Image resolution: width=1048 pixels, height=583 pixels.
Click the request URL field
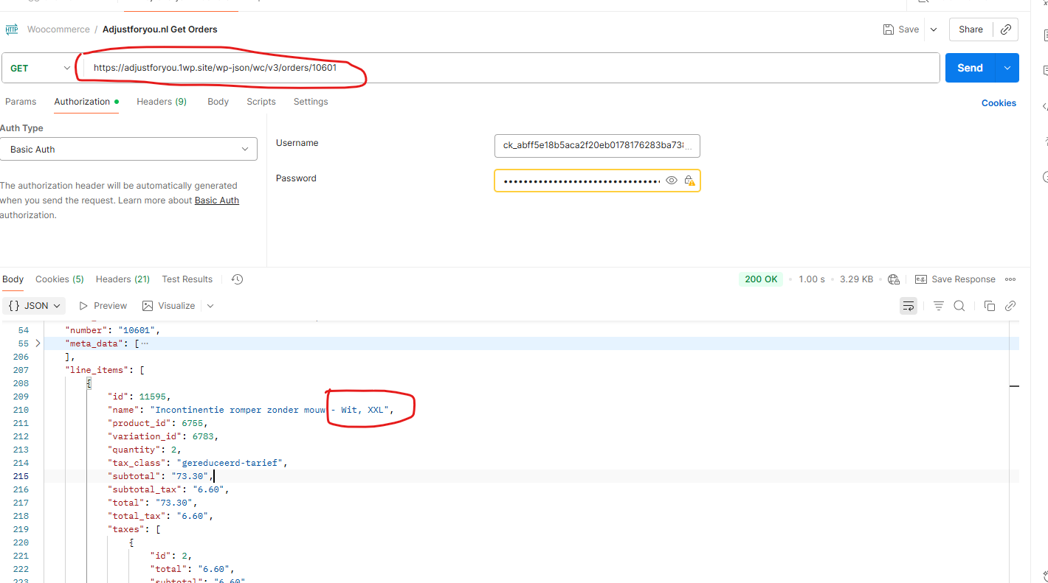coord(509,68)
